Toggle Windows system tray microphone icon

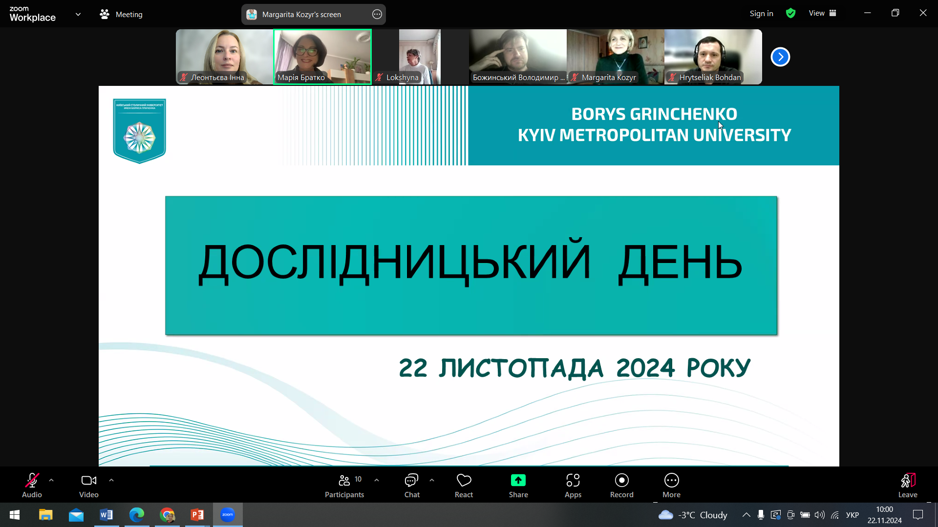(761, 515)
